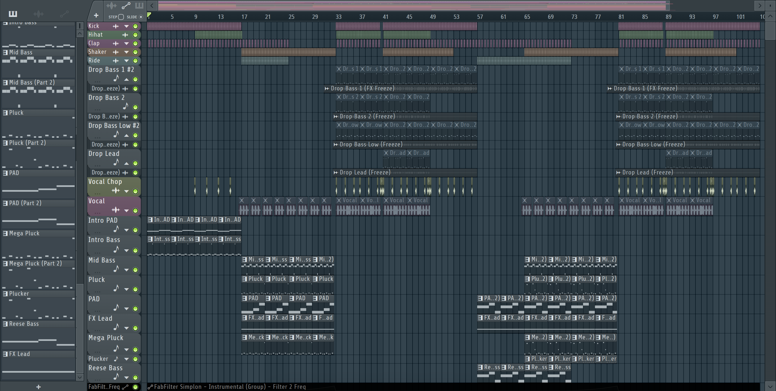Toggle the SLIDE mode radio button
The height and width of the screenshot is (391, 776).
click(x=141, y=17)
